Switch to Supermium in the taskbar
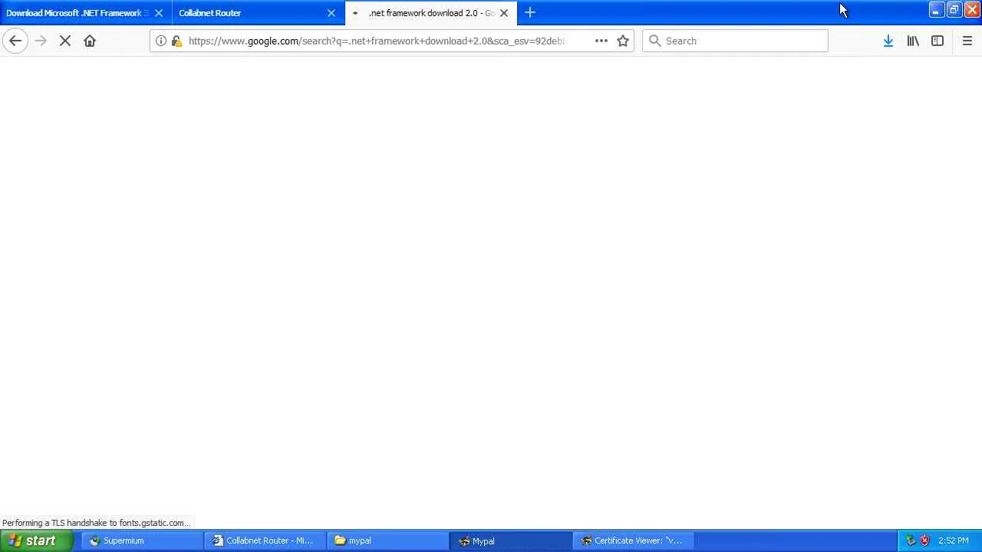The width and height of the screenshot is (982, 552). pos(142,540)
